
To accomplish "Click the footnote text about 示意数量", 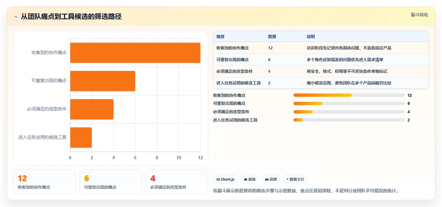I will pyautogui.click(x=306, y=191).
